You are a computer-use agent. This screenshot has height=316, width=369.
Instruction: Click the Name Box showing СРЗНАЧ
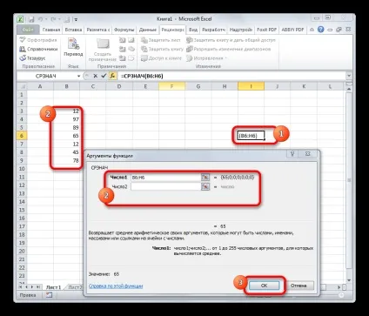pyautogui.click(x=46, y=76)
